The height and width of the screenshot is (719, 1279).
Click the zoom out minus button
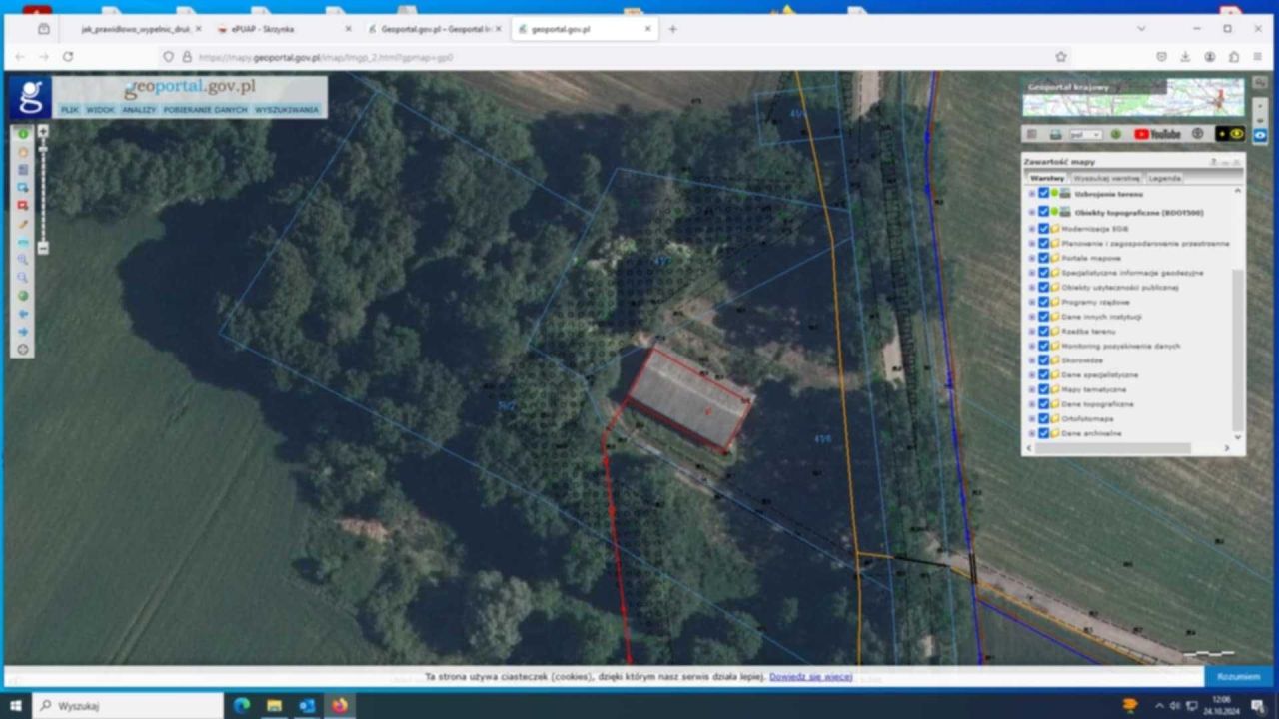point(43,248)
